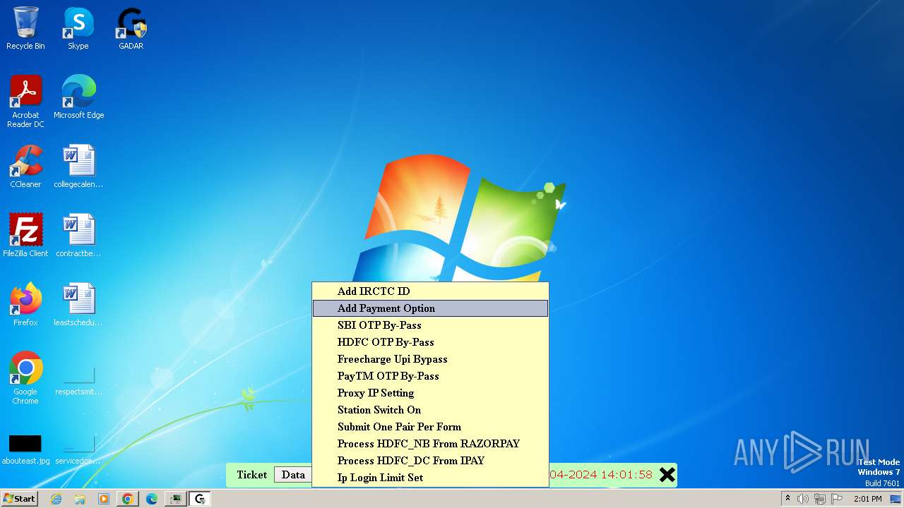Open CCleaner desktop shortcut

25,167
